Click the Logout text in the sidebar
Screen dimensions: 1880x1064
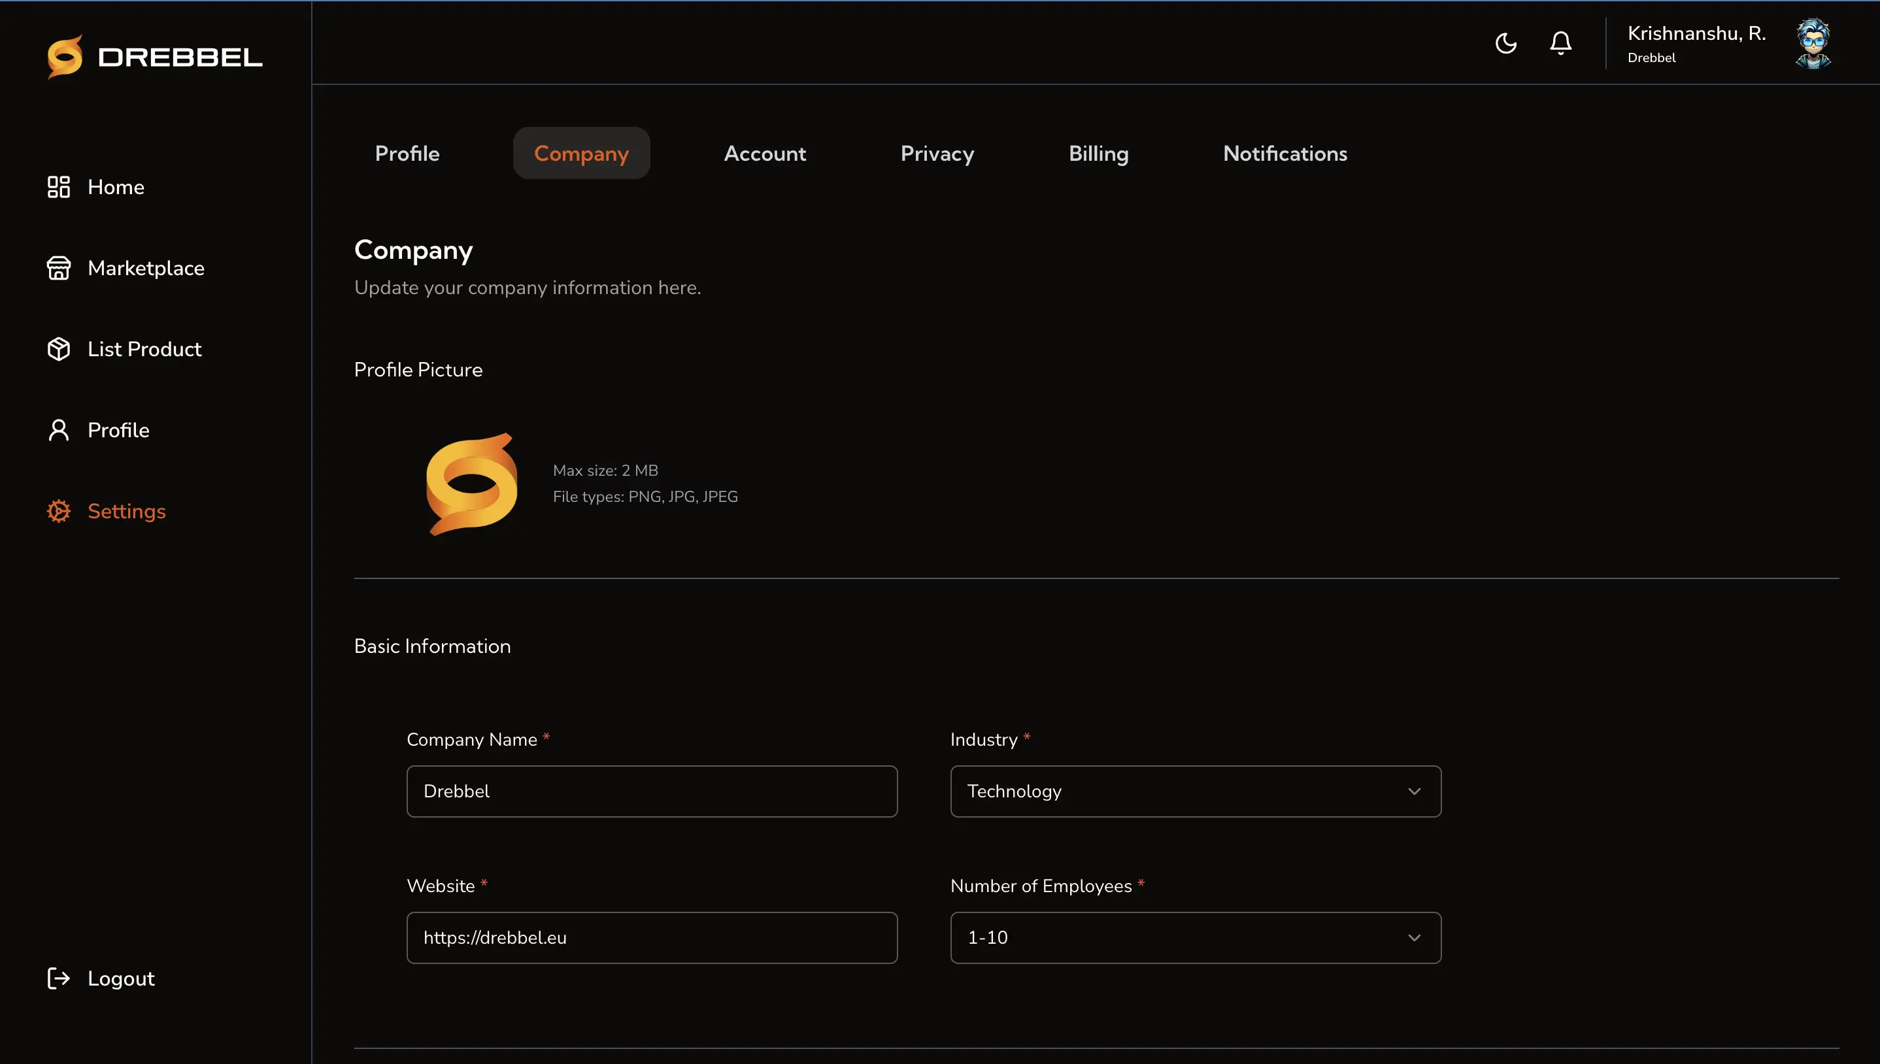[122, 978]
